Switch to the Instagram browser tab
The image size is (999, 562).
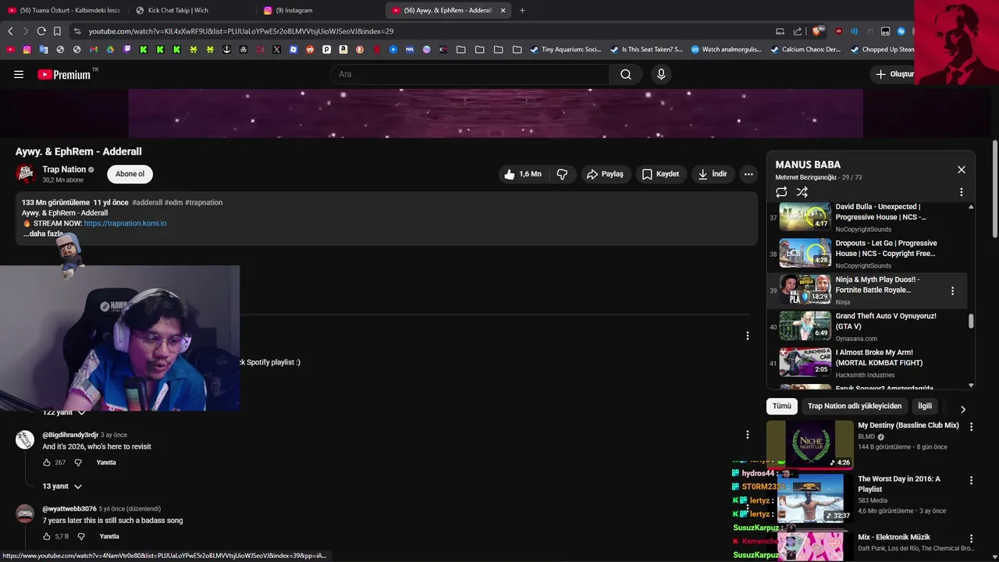(x=318, y=10)
